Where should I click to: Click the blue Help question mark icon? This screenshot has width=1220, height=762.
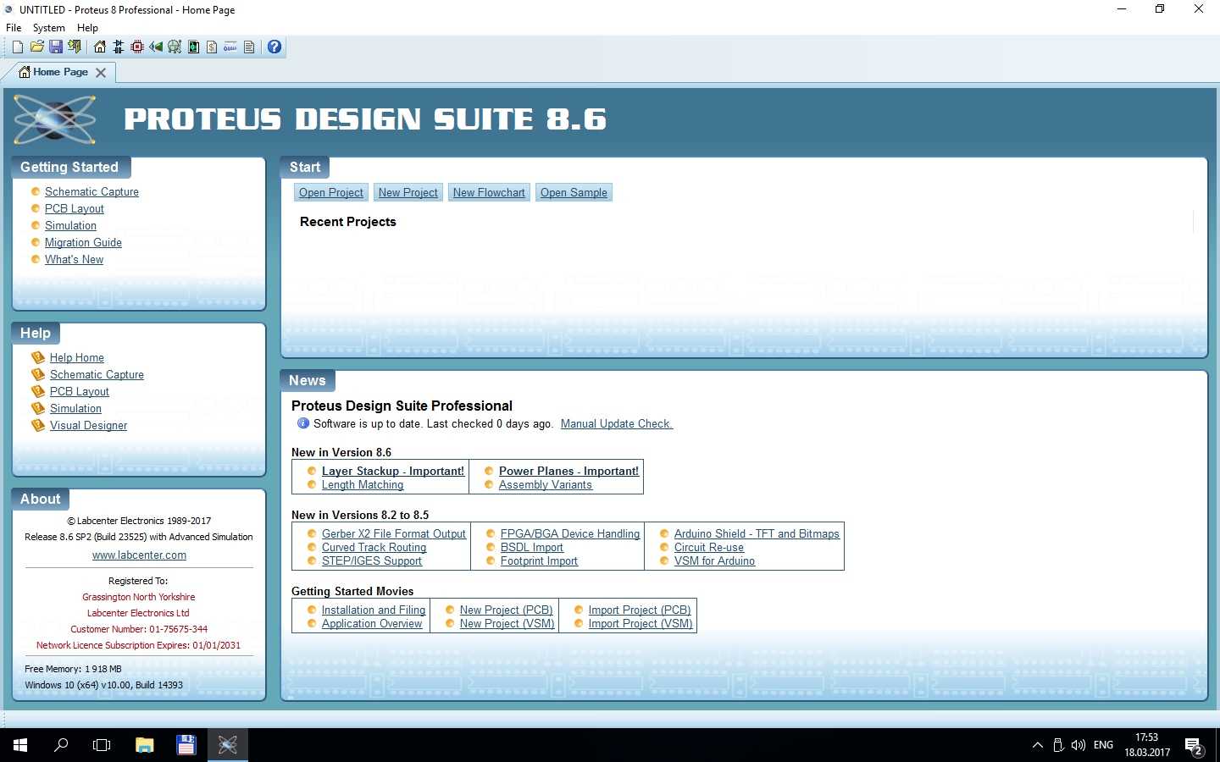click(x=274, y=47)
